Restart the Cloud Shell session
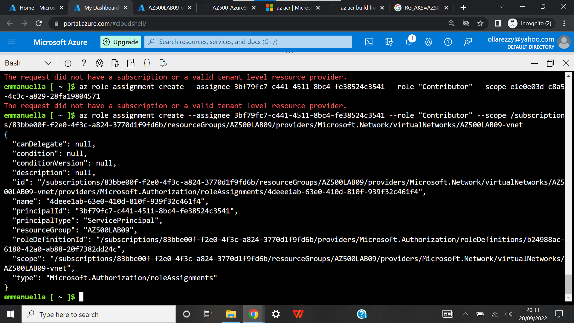 [x=68, y=63]
